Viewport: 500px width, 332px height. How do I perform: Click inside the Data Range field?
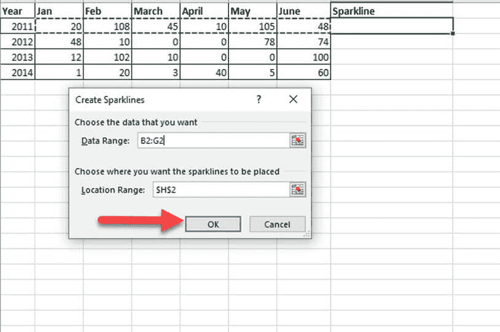pos(213,140)
